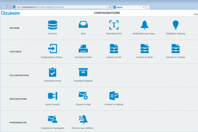Click the Connect to Outlook label
The width and height of the screenshot is (198, 132).
pos(114,104)
